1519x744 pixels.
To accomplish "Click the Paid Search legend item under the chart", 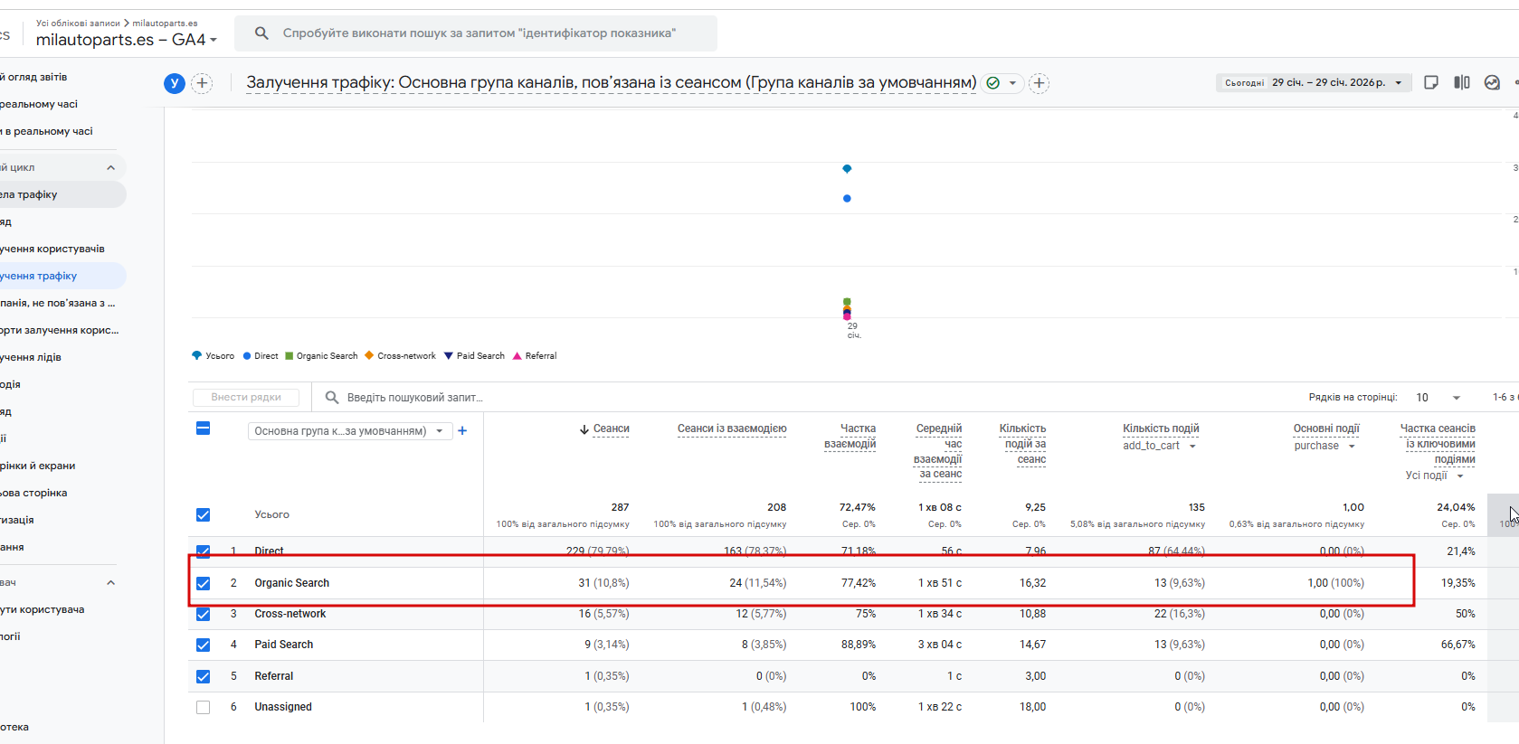I will (x=474, y=355).
